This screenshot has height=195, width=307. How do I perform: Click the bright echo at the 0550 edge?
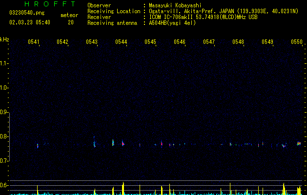[x=299, y=143]
